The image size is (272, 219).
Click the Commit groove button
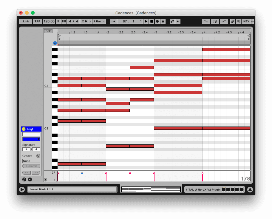tap(31, 166)
